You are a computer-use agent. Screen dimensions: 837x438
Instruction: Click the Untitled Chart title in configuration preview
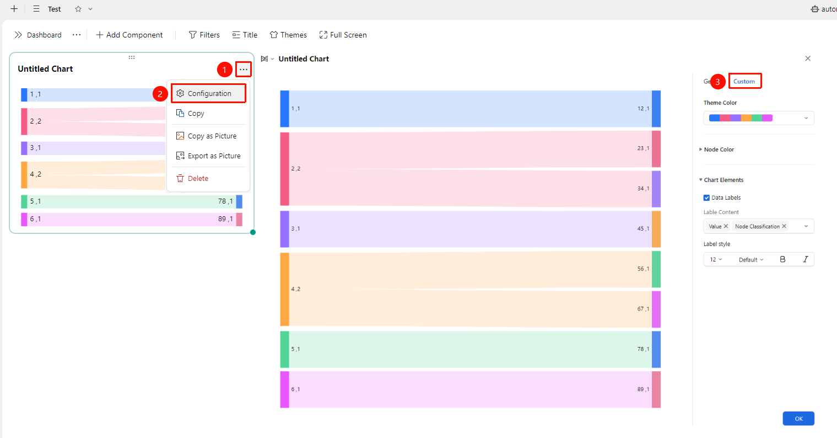click(304, 59)
